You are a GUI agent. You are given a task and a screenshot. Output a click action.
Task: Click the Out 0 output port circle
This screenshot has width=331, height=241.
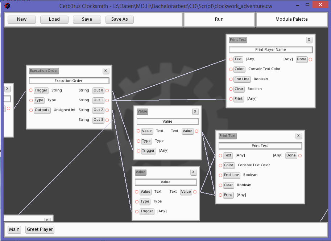(x=107, y=90)
